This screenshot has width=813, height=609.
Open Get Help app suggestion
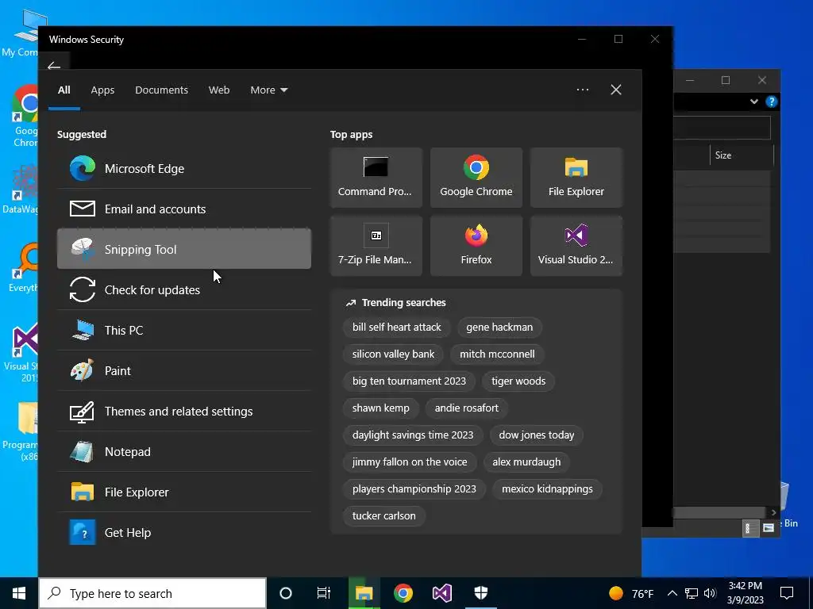(x=184, y=532)
